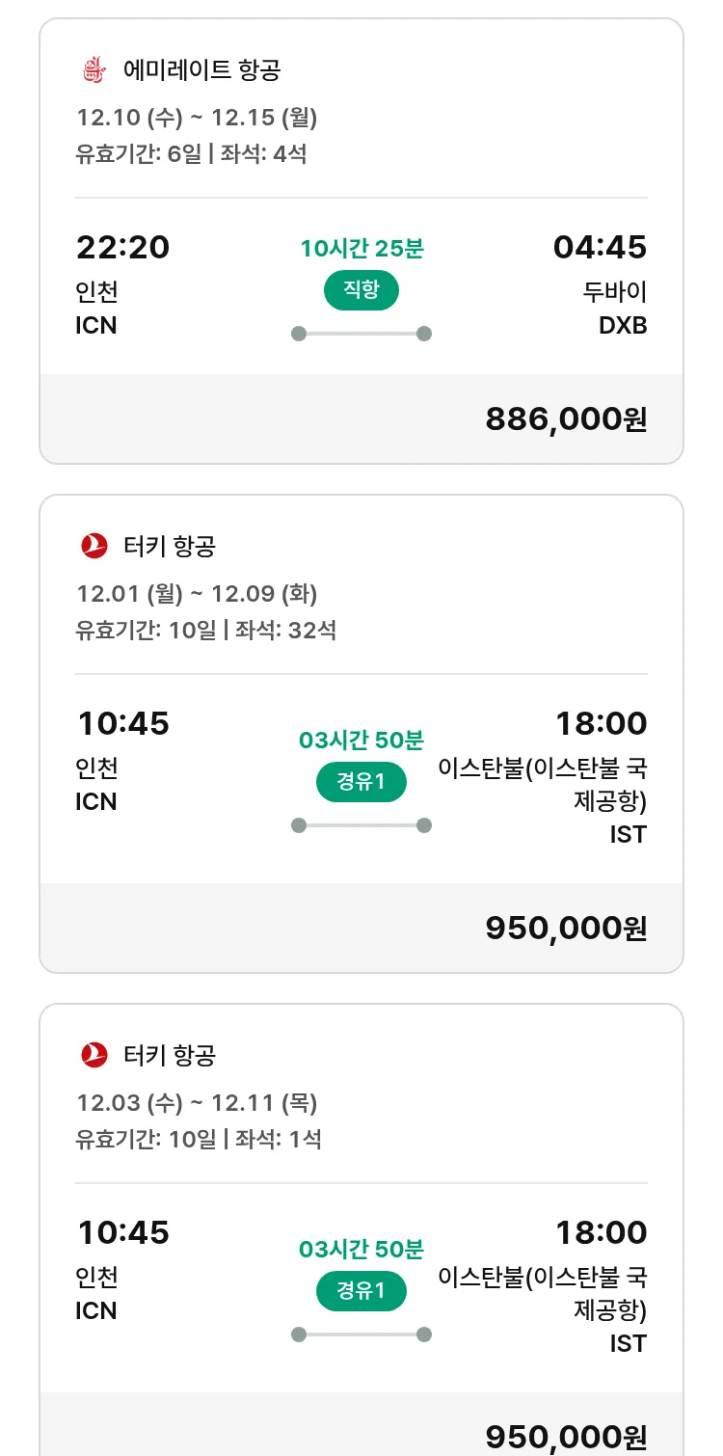Click the 12.03 (수) ~ 12.11 (목) date range
The image size is (723, 1456).
(x=197, y=1103)
